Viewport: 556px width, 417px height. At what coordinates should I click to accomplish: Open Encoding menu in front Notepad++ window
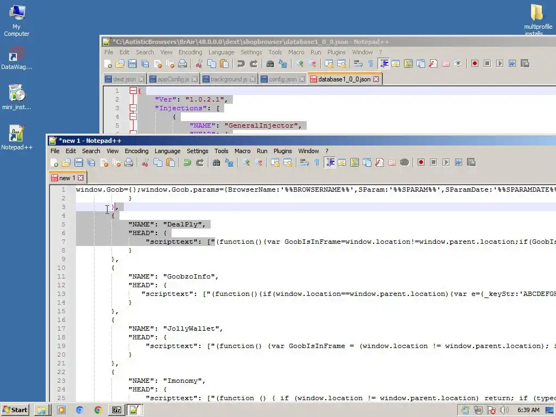coord(136,151)
